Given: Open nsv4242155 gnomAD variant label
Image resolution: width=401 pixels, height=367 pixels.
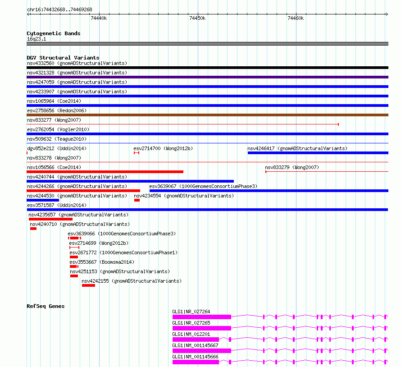Looking at the screenshot, I should coord(132,281).
